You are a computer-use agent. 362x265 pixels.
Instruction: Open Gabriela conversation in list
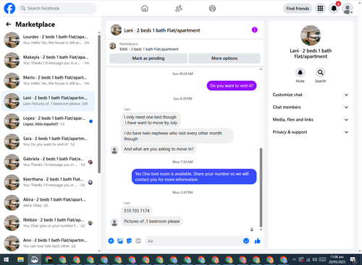pos(49,162)
